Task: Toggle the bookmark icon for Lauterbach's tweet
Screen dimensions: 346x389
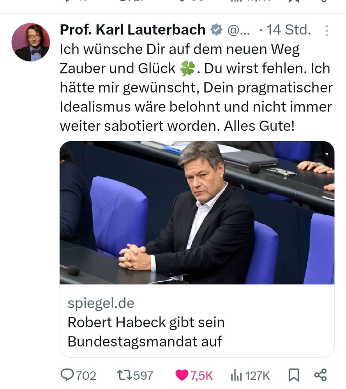Action: tap(293, 375)
